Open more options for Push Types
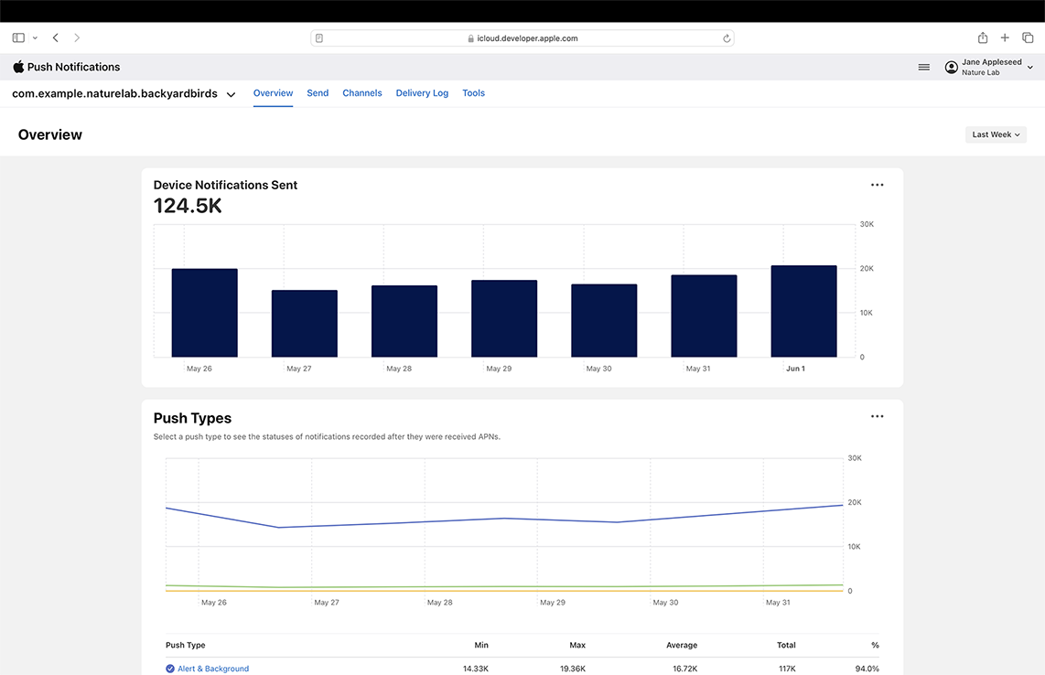The width and height of the screenshot is (1045, 675). tap(877, 416)
